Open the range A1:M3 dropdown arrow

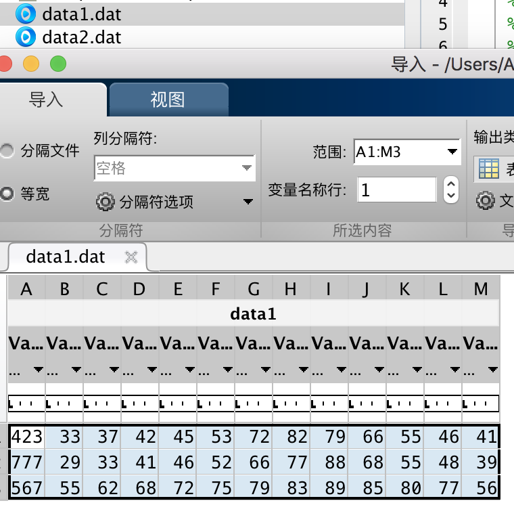pos(452,152)
